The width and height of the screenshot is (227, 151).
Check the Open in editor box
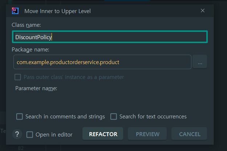(30, 135)
